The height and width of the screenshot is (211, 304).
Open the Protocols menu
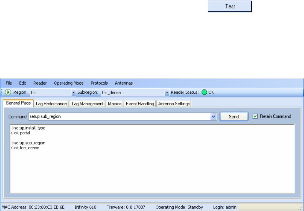click(x=99, y=83)
